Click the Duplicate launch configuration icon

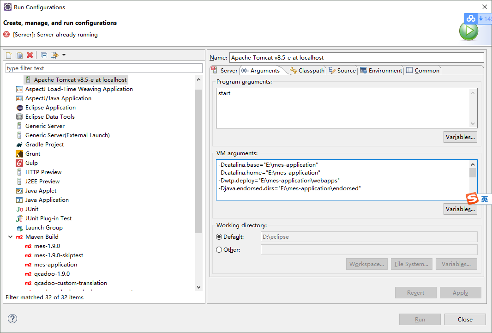[19, 55]
